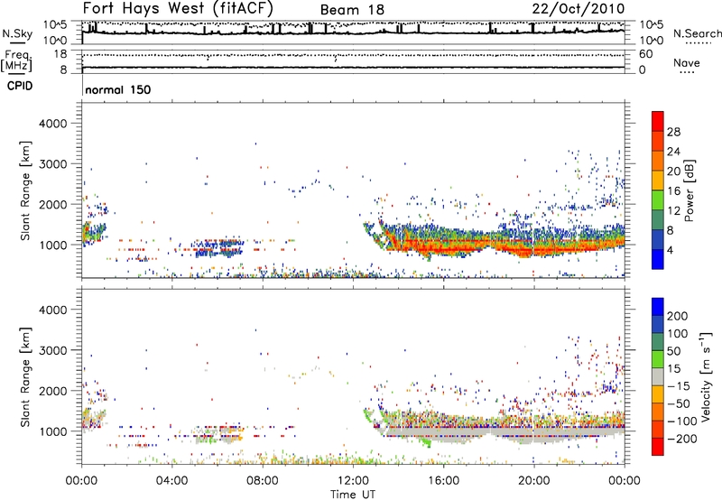The height and width of the screenshot is (500, 722).
Task: Click the '20:00' time tick label
Action: pos(534,481)
